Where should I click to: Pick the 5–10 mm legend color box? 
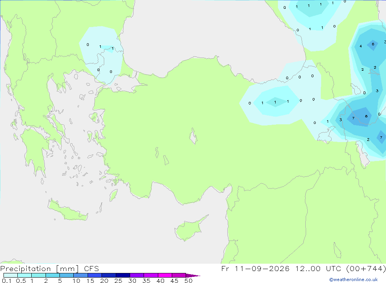click(66, 275)
